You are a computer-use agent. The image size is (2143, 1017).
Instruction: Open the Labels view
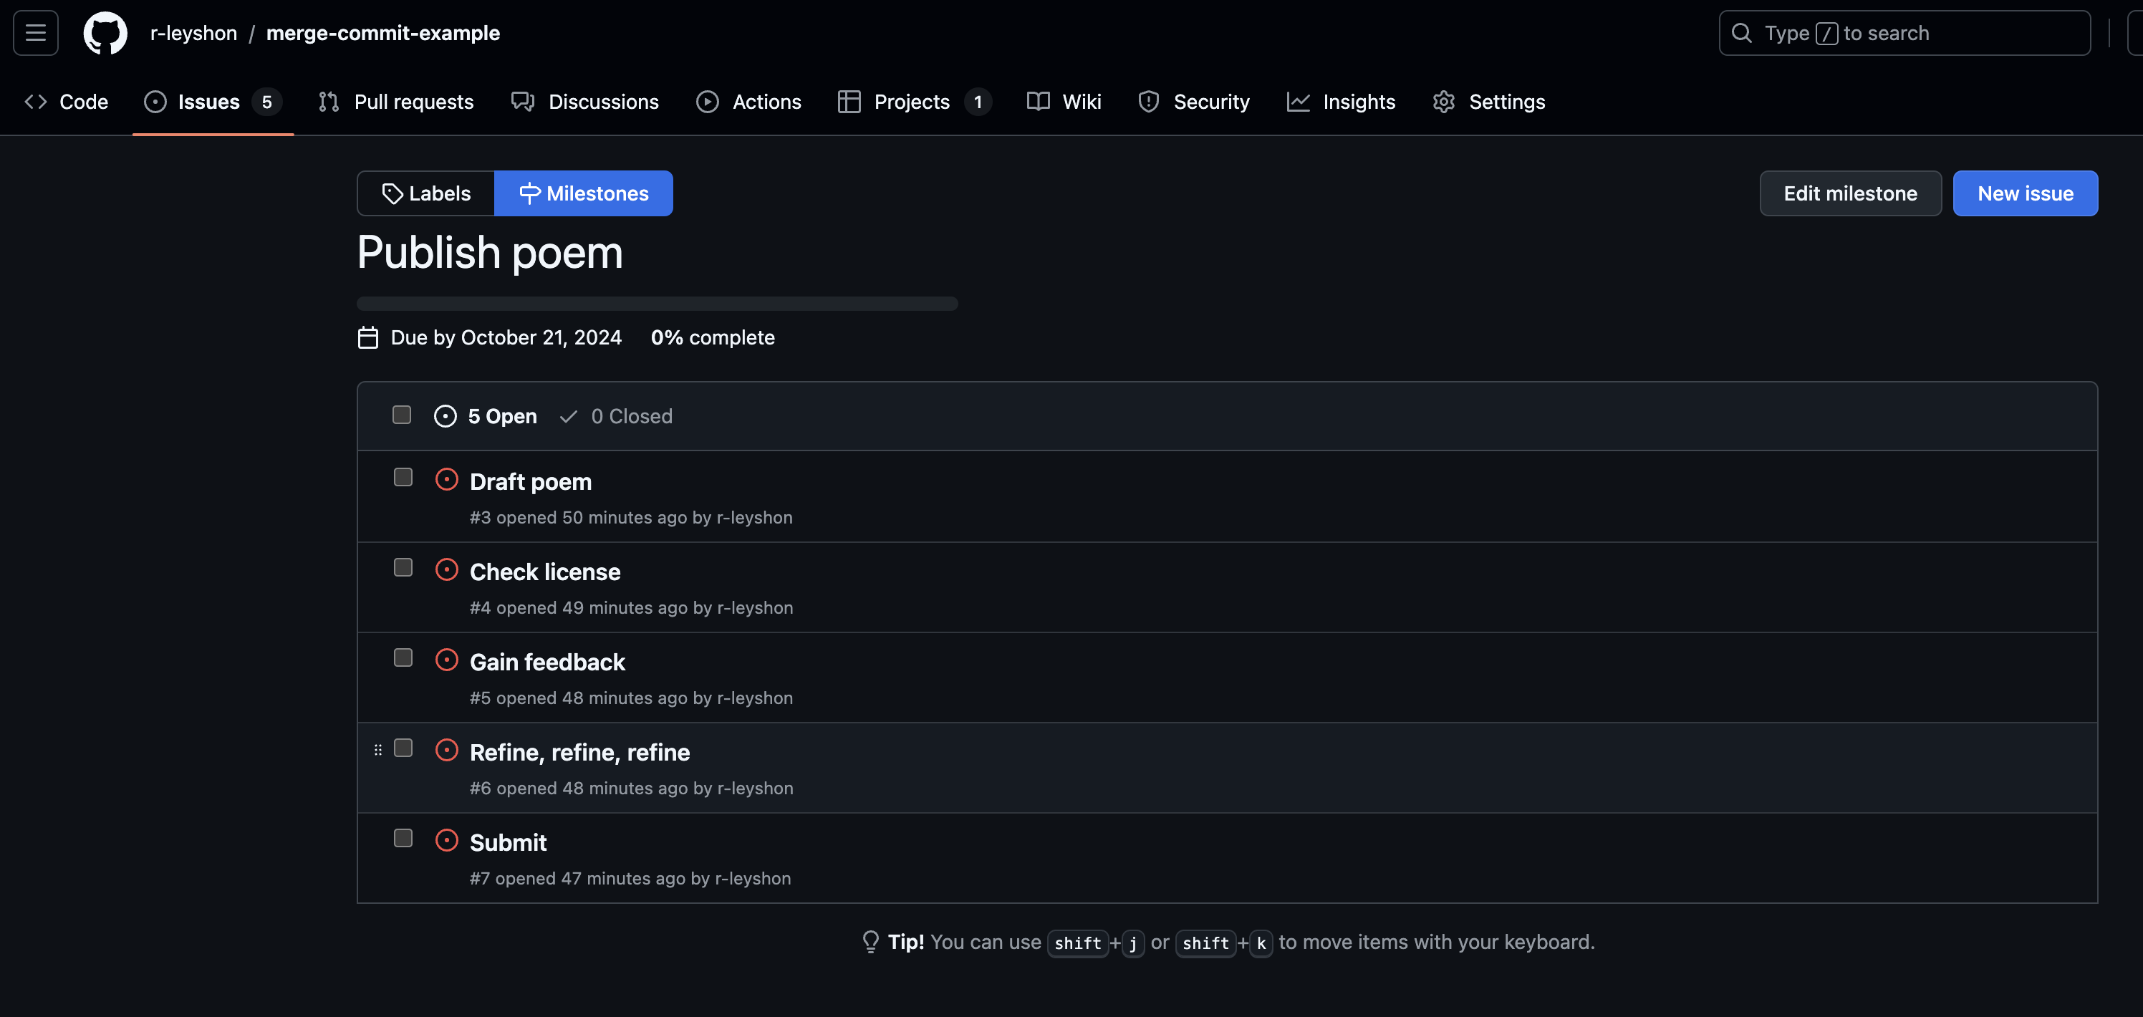426,194
